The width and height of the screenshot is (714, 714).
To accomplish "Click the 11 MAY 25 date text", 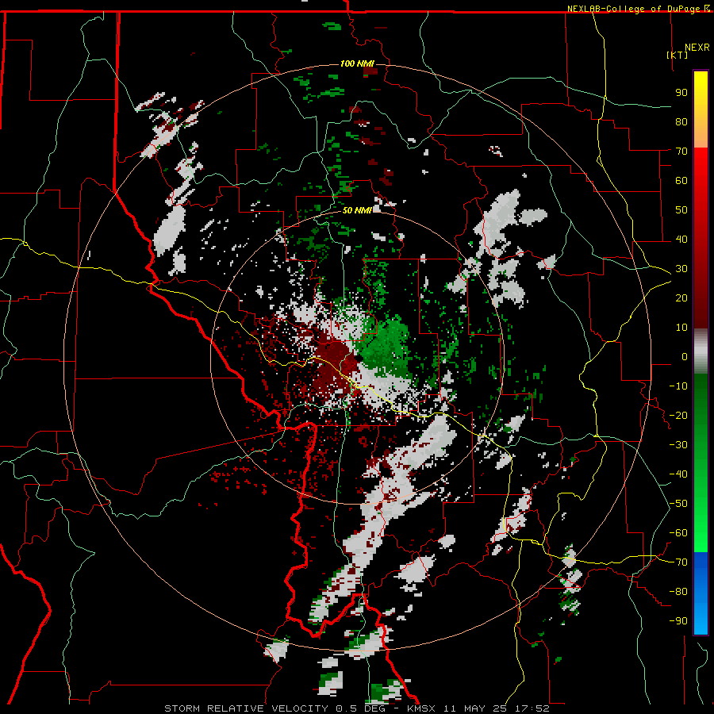I will tap(475, 708).
